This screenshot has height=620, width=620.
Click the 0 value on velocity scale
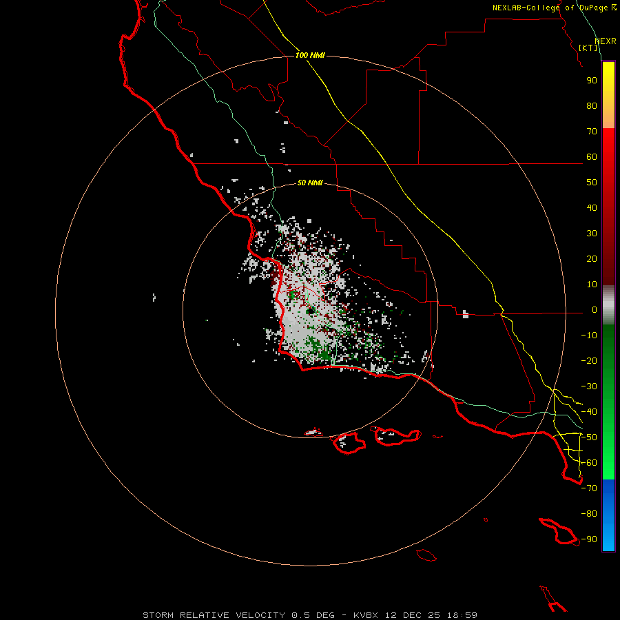(595, 309)
